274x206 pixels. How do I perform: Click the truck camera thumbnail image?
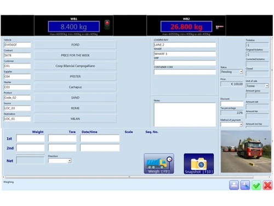[x=246, y=152]
